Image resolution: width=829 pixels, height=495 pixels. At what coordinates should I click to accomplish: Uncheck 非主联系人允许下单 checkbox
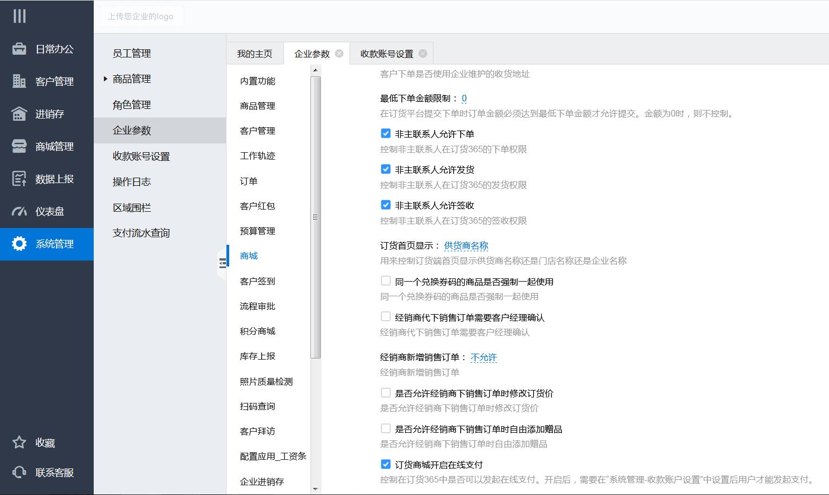click(386, 133)
